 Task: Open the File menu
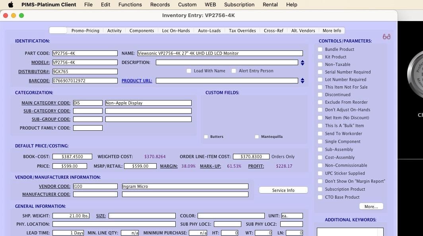click(88, 5)
